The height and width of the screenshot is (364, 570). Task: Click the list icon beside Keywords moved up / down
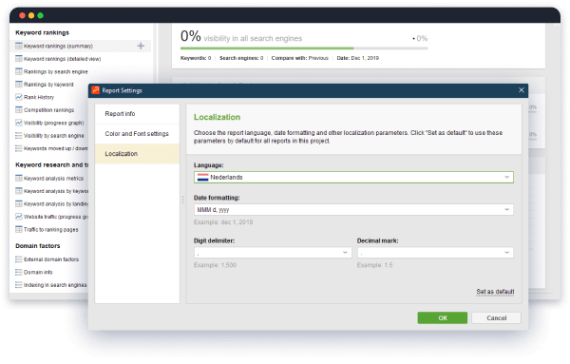click(x=19, y=148)
